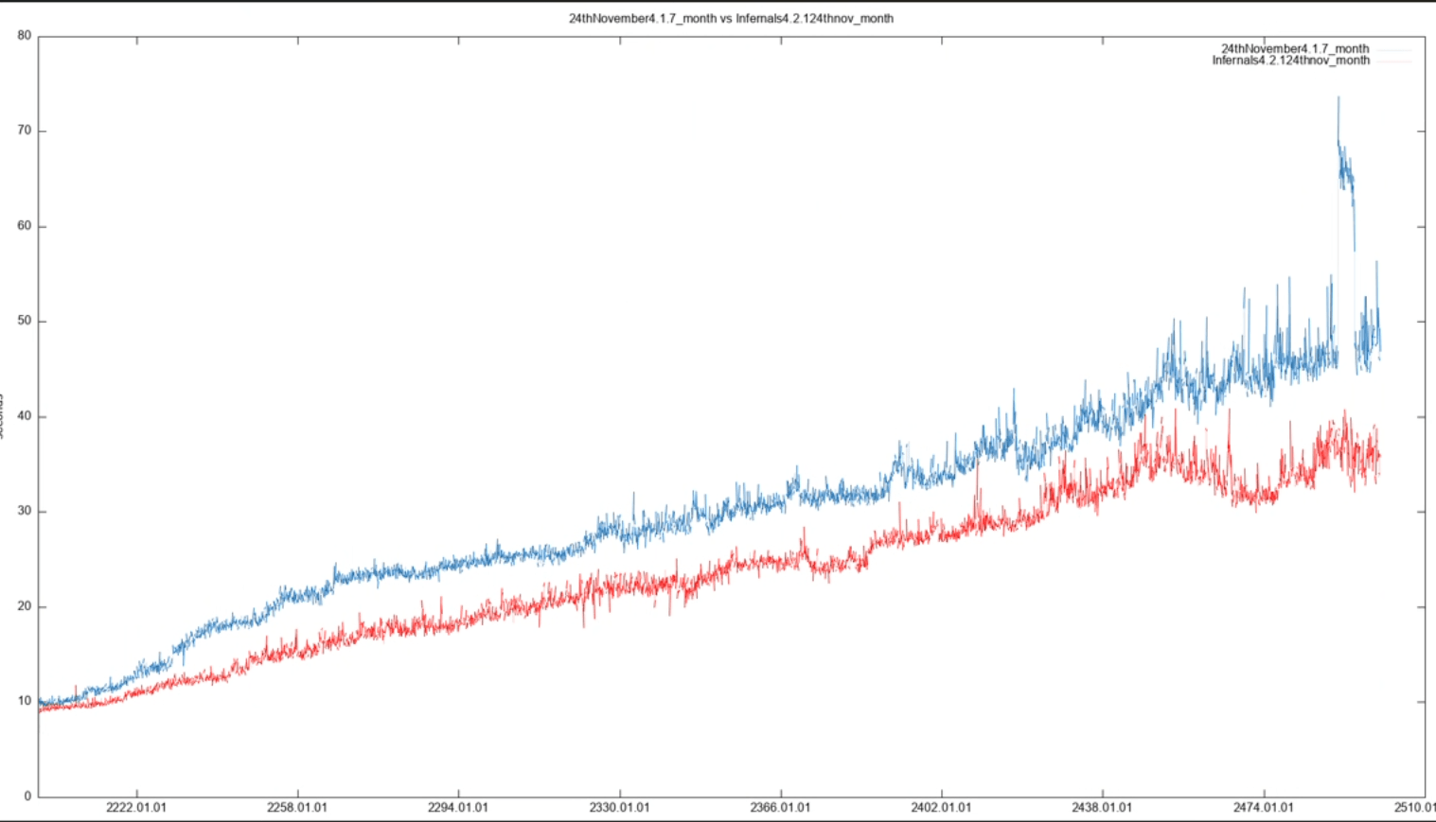This screenshot has height=822, width=1436.
Task: Click the y-axis label 80
Action: tap(25, 36)
